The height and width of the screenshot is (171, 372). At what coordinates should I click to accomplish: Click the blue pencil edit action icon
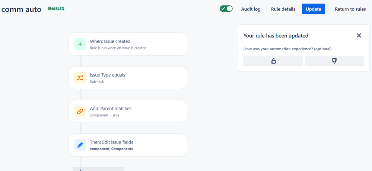click(80, 145)
